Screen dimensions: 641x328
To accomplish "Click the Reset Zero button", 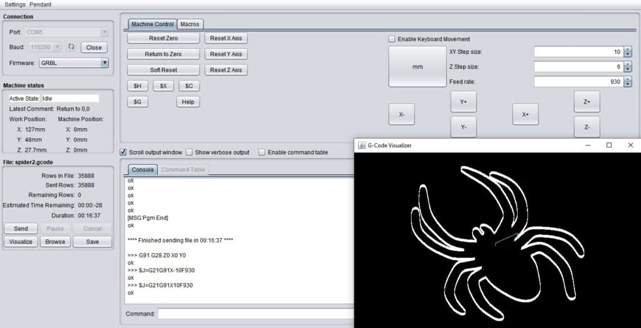I will tap(163, 38).
